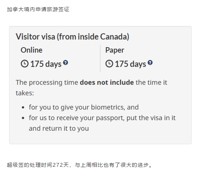The width and height of the screenshot is (197, 173).
Task: Click the biometrics bullet point
Action: pos(84,107)
